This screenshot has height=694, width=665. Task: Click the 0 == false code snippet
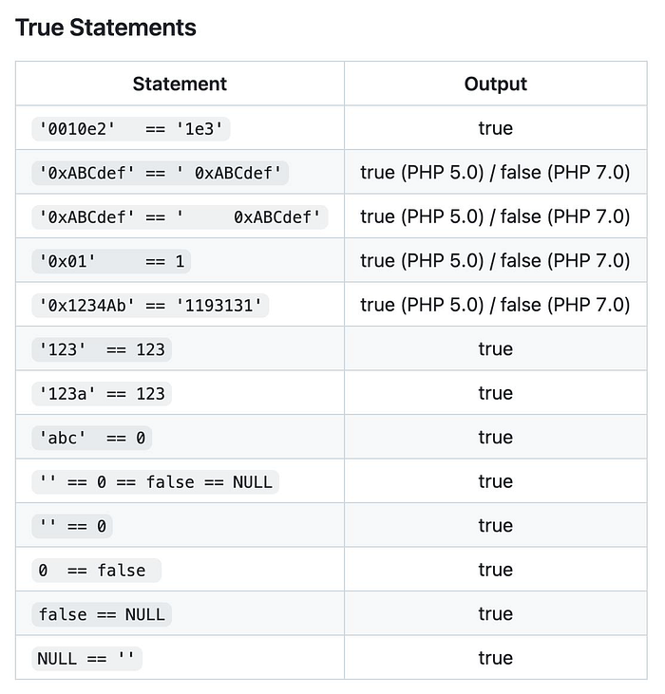coord(96,570)
